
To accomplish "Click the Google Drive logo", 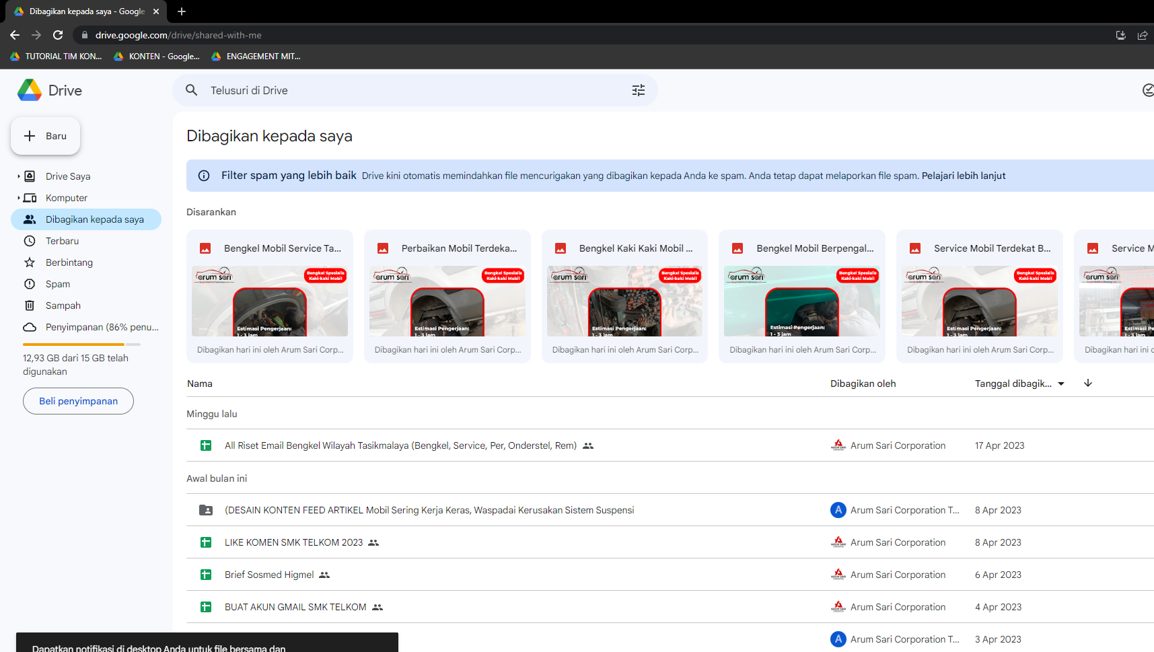I will coord(30,90).
